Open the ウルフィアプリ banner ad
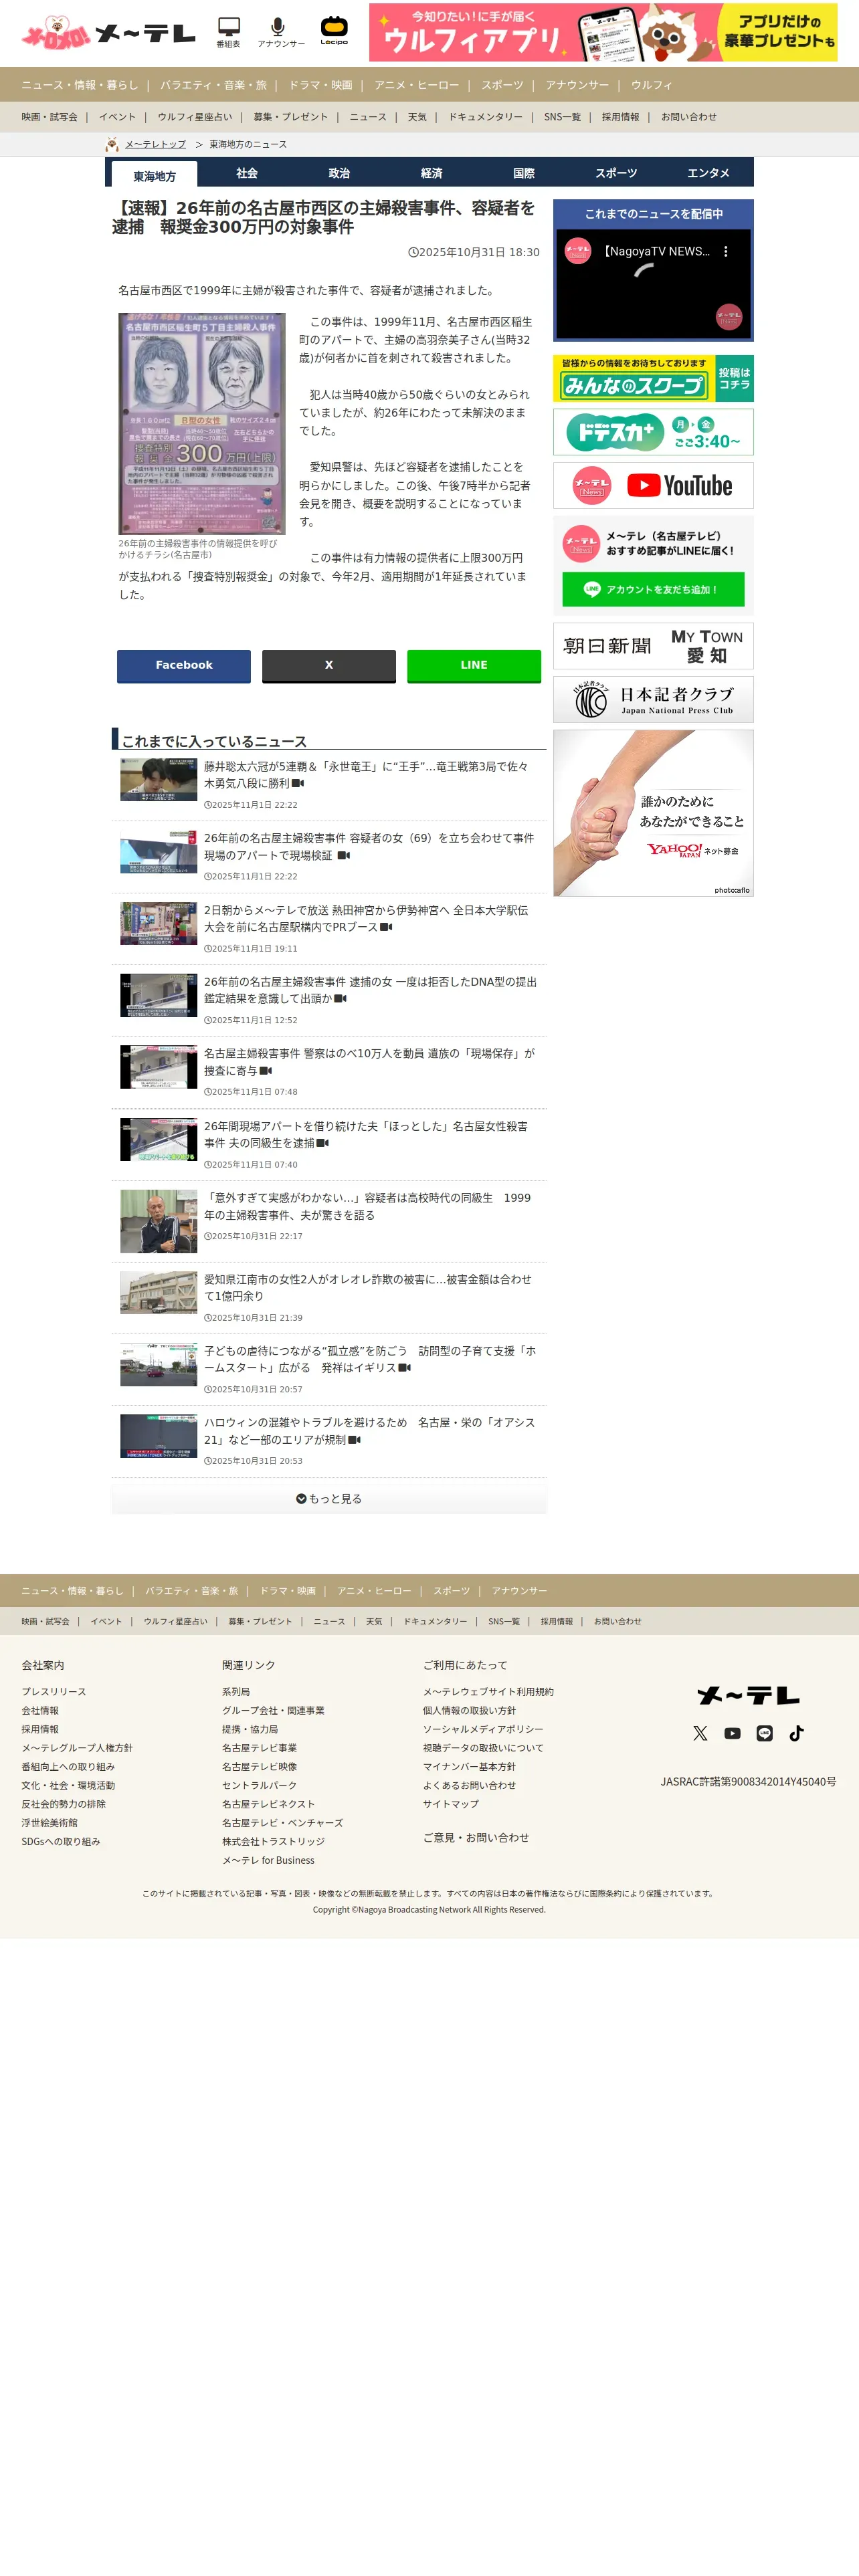 (603, 32)
